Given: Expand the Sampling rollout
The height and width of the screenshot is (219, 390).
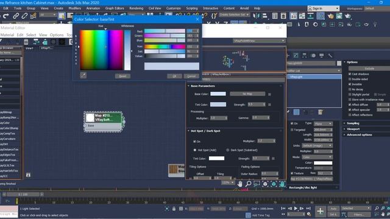Looking at the screenshot, I should pos(353,123).
